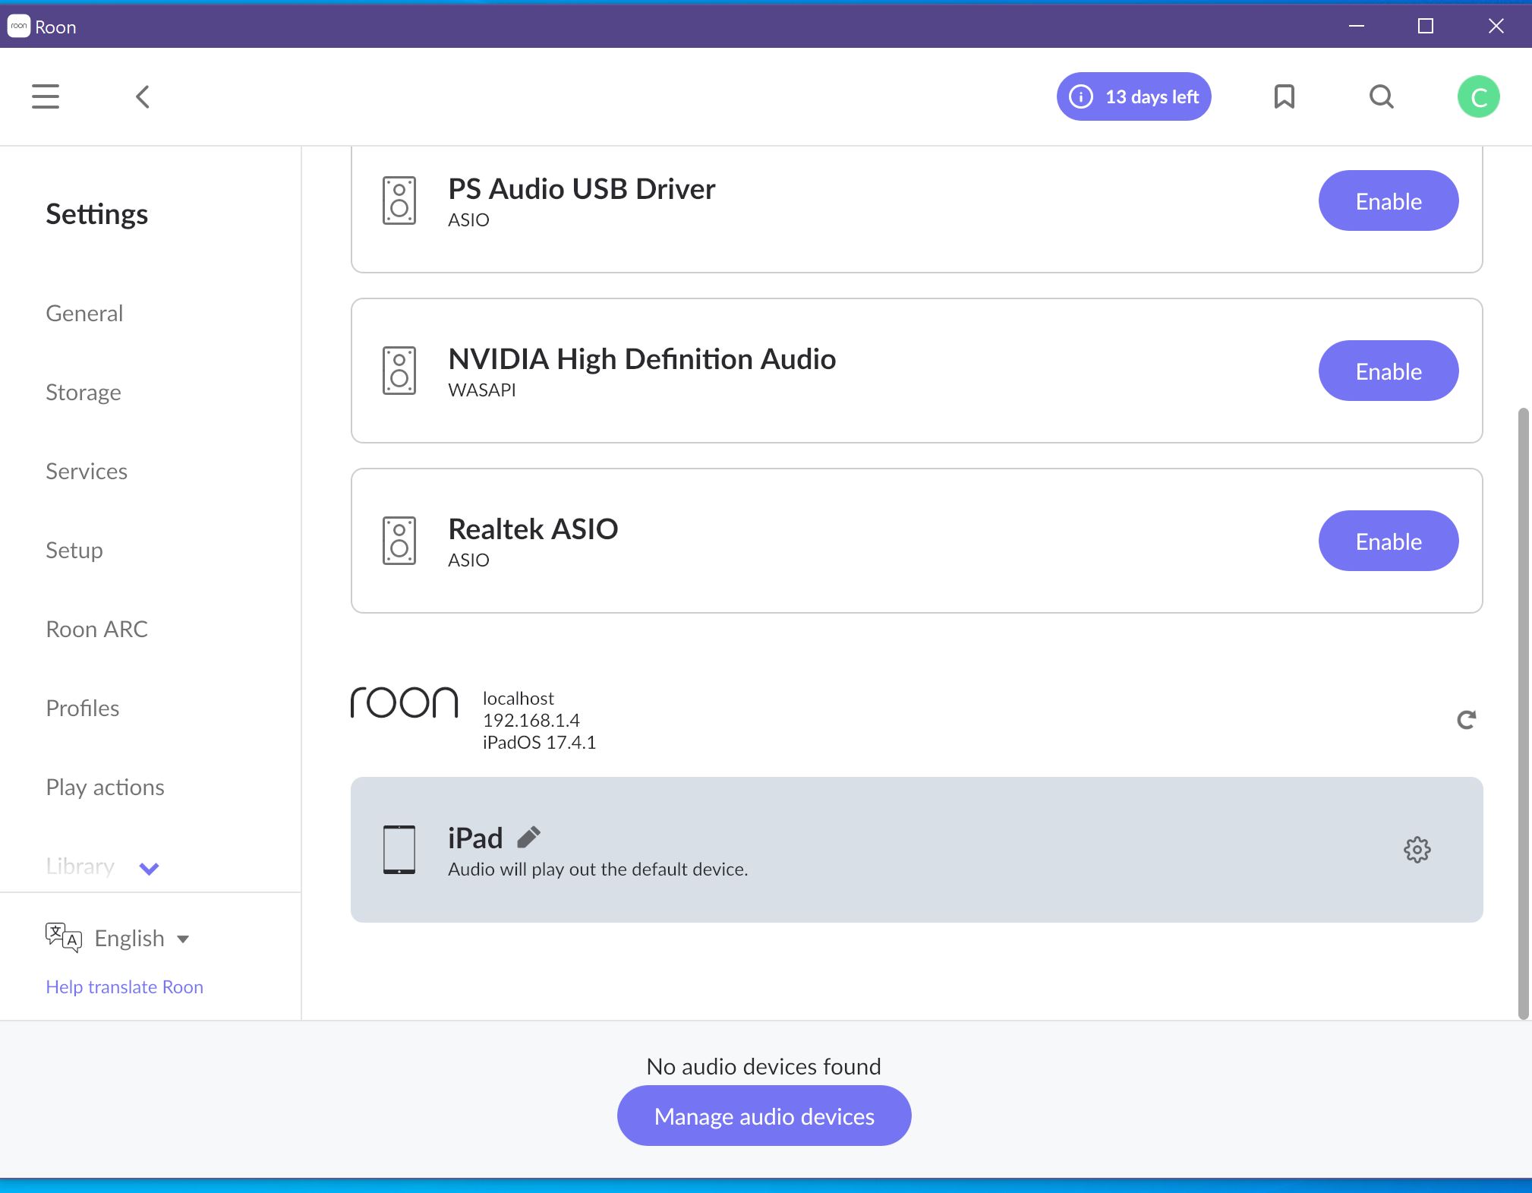Image resolution: width=1532 pixels, height=1193 pixels.
Task: Go back using the left arrow
Action: click(142, 96)
